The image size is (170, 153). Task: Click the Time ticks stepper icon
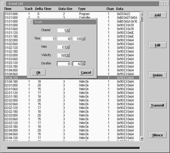click(84, 39)
